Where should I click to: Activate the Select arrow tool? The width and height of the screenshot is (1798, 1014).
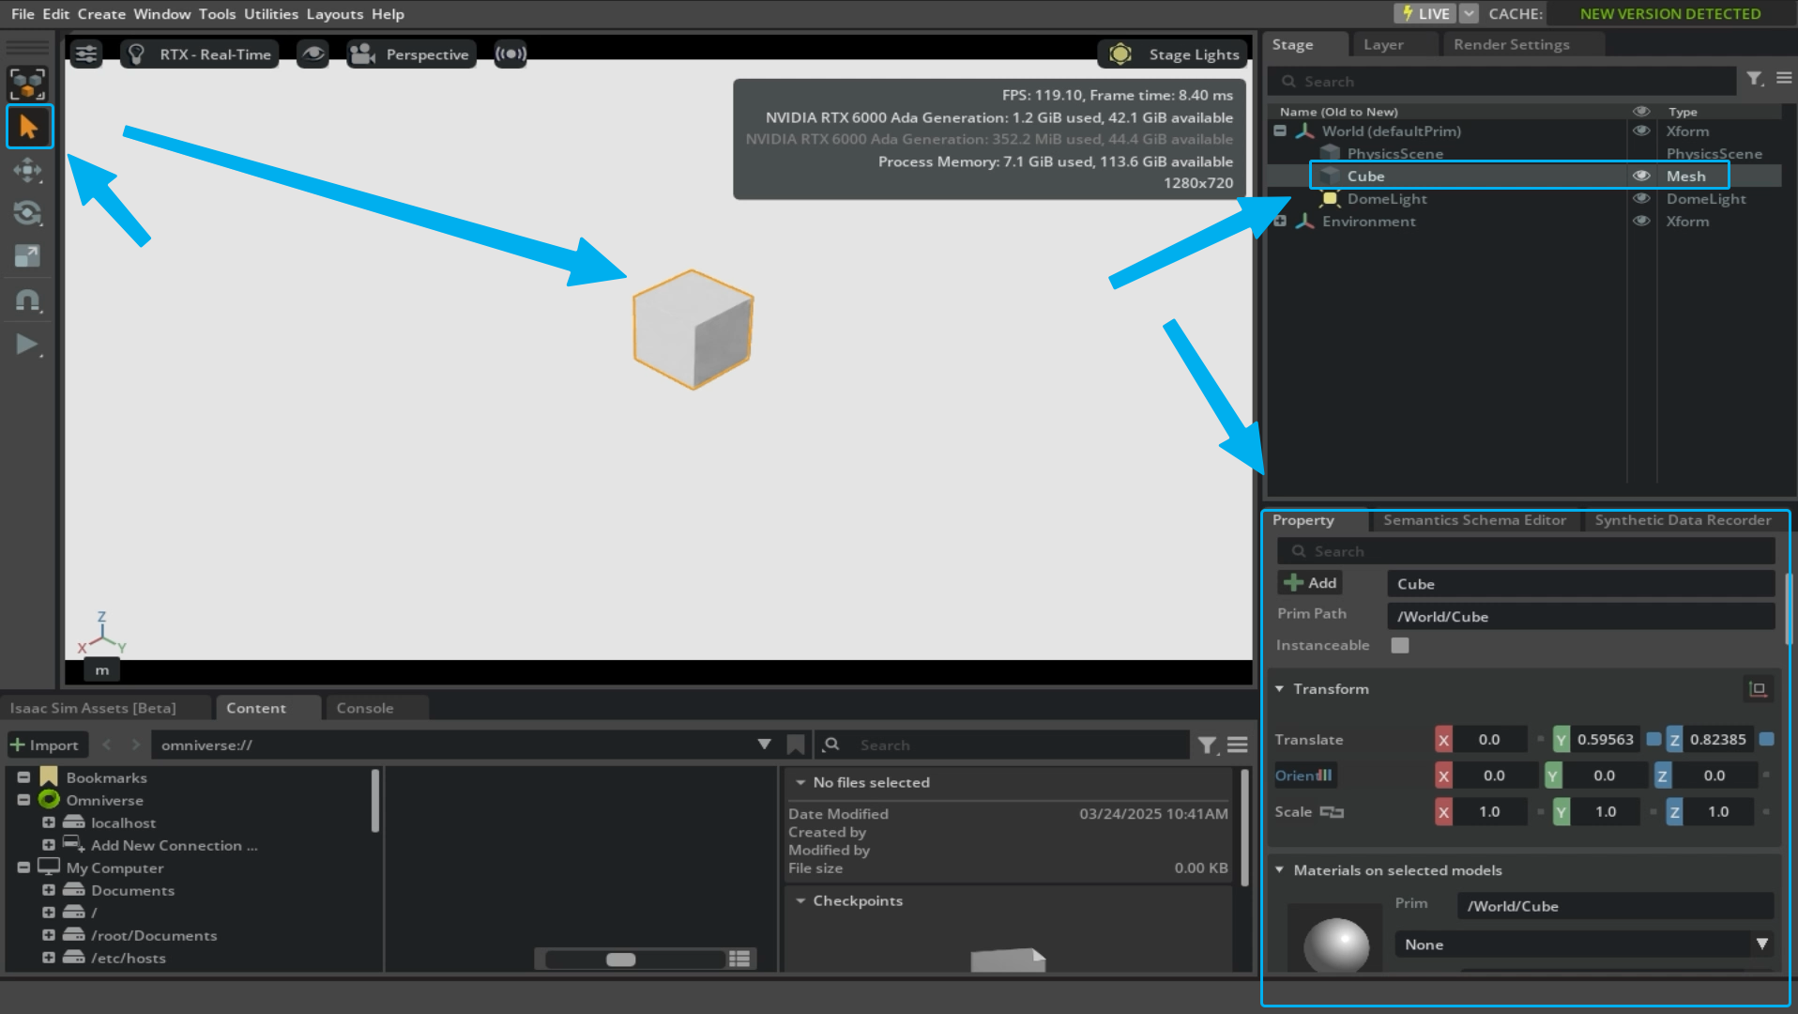click(x=29, y=127)
